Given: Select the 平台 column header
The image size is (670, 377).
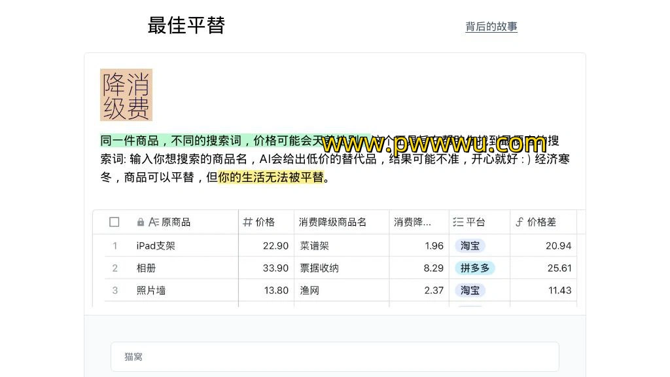Looking at the screenshot, I should 480,222.
